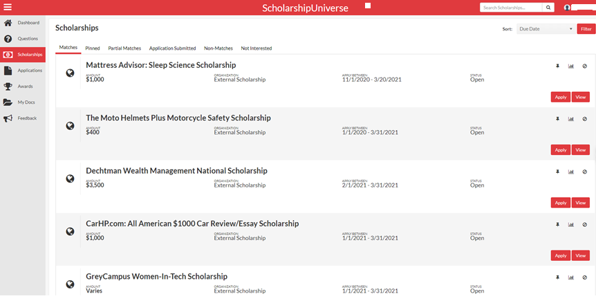View match chart for CarHP.com scholarship
Screen dimensions: 596x303
coord(571,225)
